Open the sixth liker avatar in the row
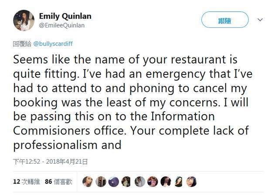This screenshot has width=279, height=196. [x=153, y=182]
